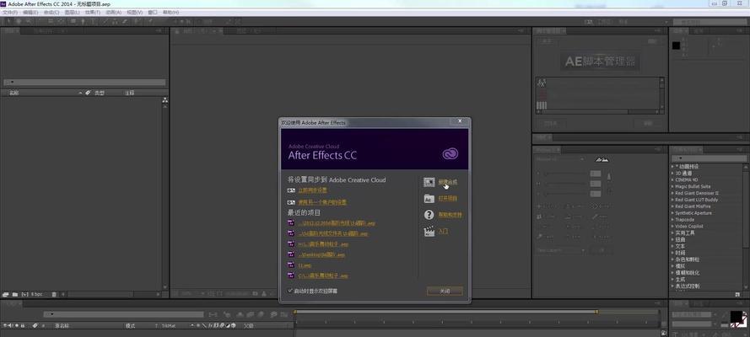This screenshot has height=337, width=750.
Task: Open the 帮助(H) menu
Action: point(170,12)
